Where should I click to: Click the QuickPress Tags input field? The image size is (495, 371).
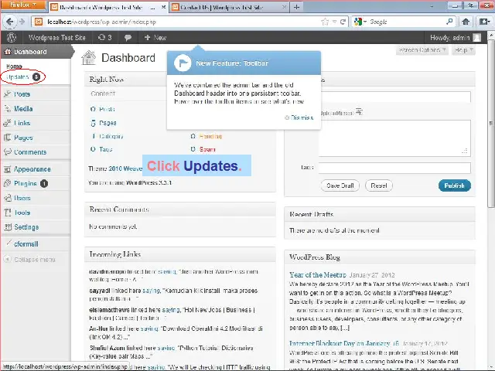(x=394, y=168)
